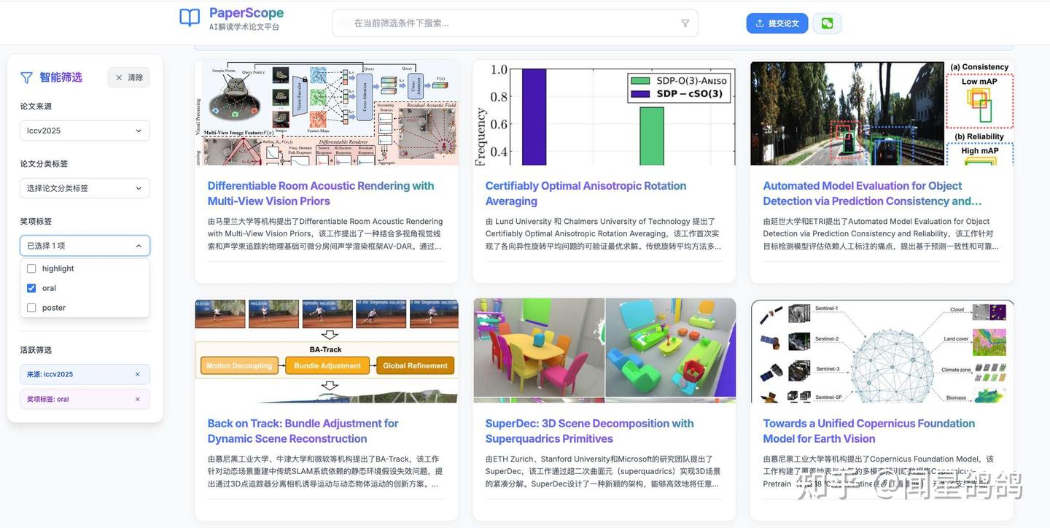1050x528 pixels.
Task: Remove the 奖项标签: oral active filter
Action: coord(137,399)
